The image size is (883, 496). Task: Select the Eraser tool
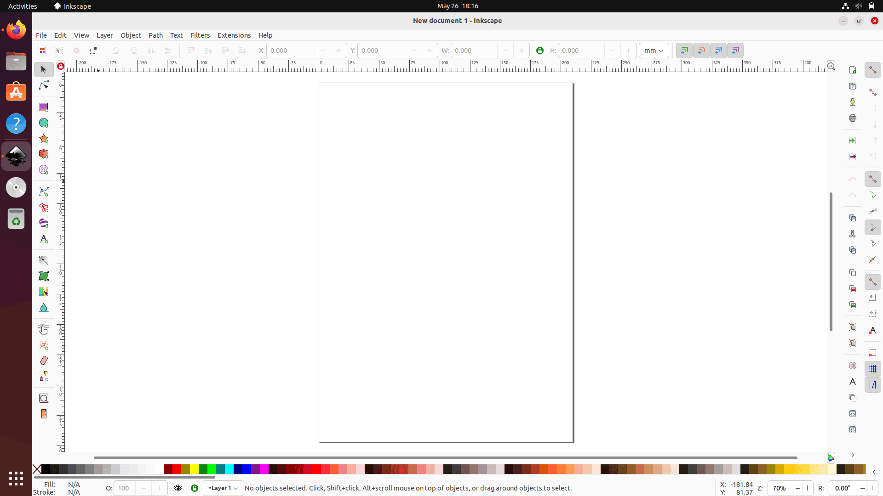click(43, 360)
